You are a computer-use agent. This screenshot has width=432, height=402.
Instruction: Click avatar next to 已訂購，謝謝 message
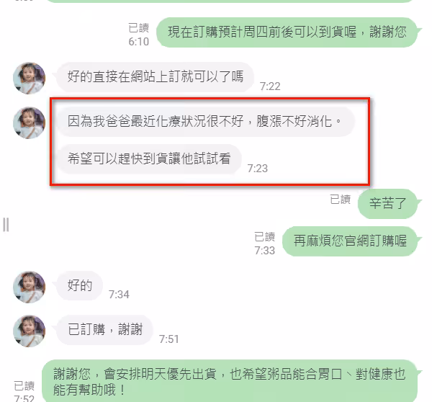pos(30,331)
